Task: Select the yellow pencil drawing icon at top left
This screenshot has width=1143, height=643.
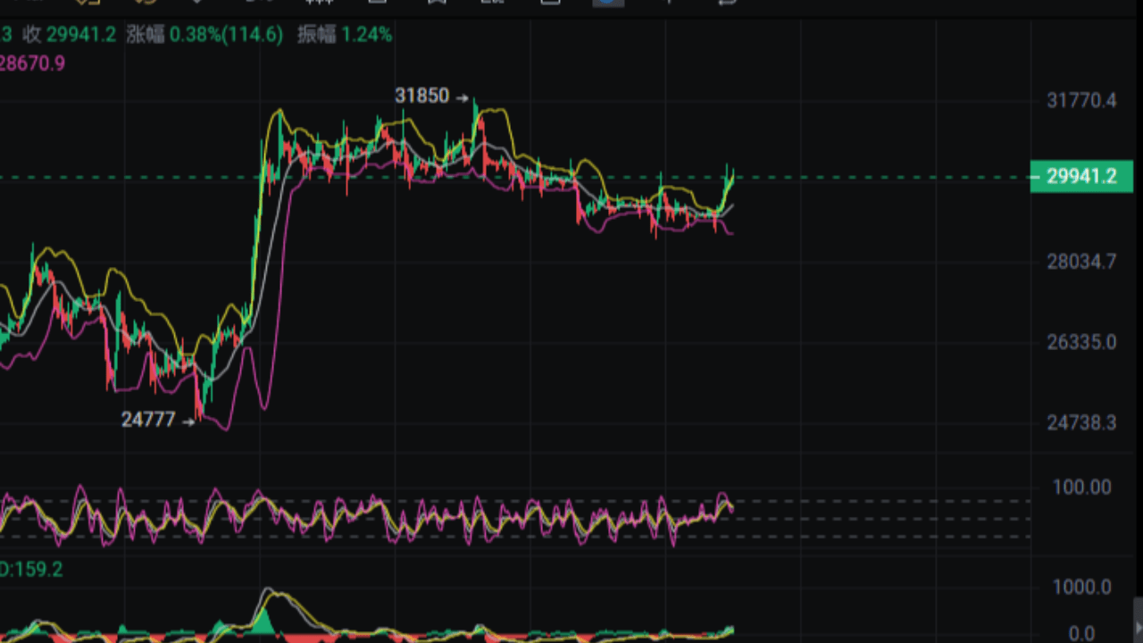Action: 85,2
